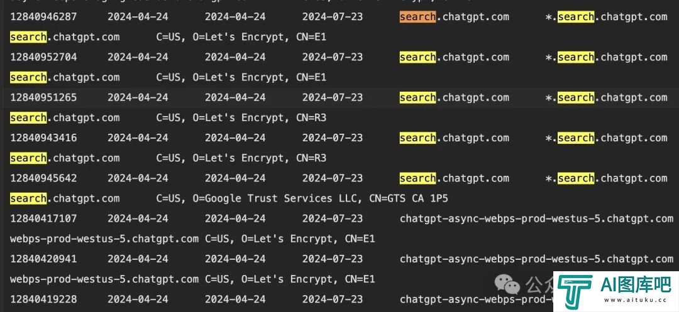Click the CN=R3 issuer on 12840951265 row
679x312 pixels.
(x=311, y=117)
